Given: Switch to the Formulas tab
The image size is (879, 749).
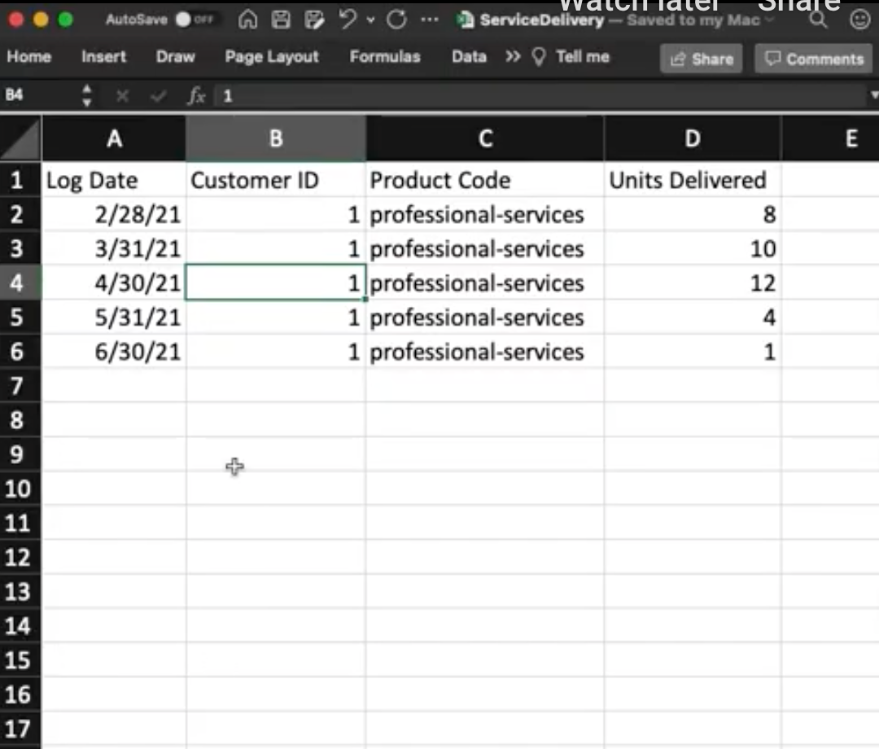Looking at the screenshot, I should (x=384, y=57).
